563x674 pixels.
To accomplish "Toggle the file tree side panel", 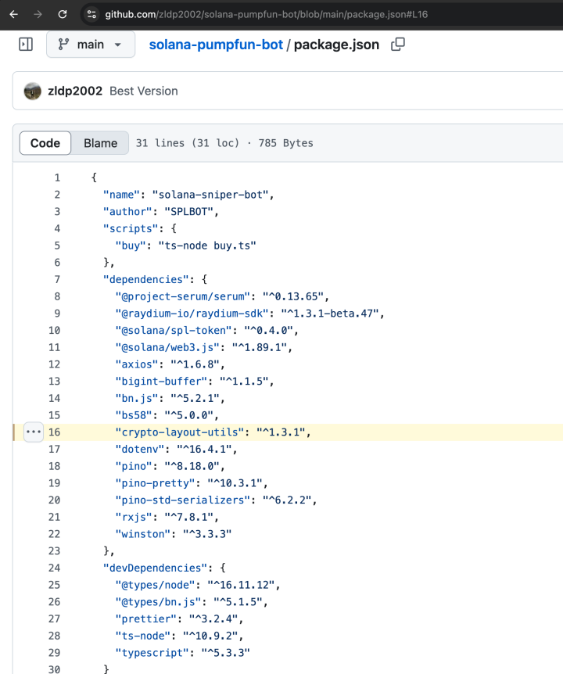I will [26, 45].
